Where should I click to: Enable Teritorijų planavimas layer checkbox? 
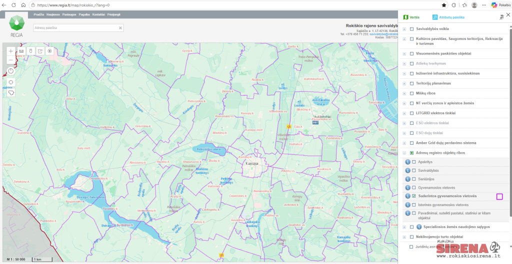click(x=412, y=83)
